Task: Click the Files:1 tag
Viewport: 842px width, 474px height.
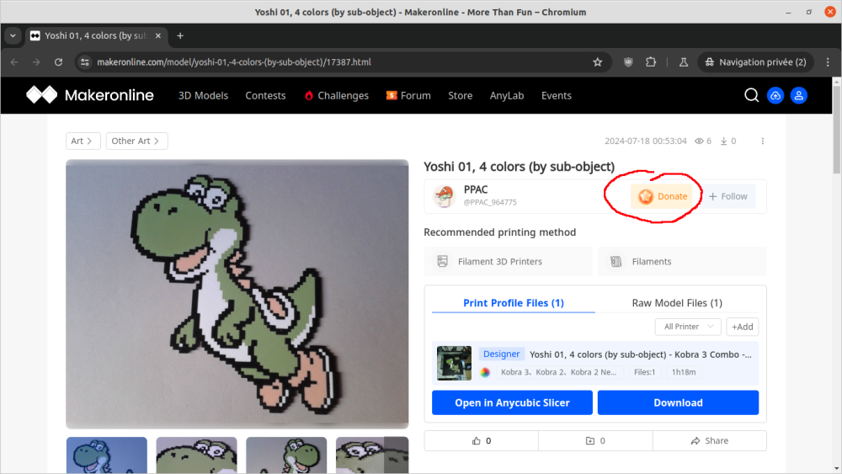Action: pyautogui.click(x=644, y=372)
